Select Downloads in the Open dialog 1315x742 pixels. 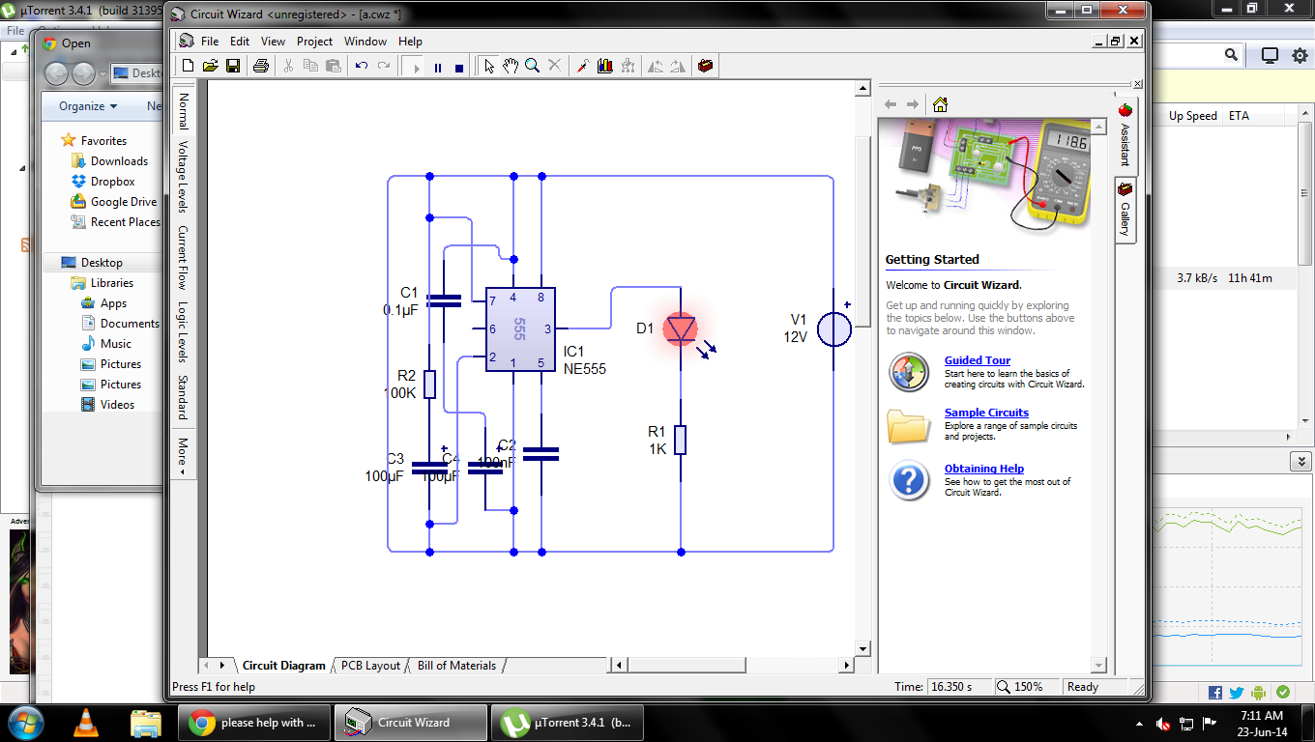[x=119, y=161]
